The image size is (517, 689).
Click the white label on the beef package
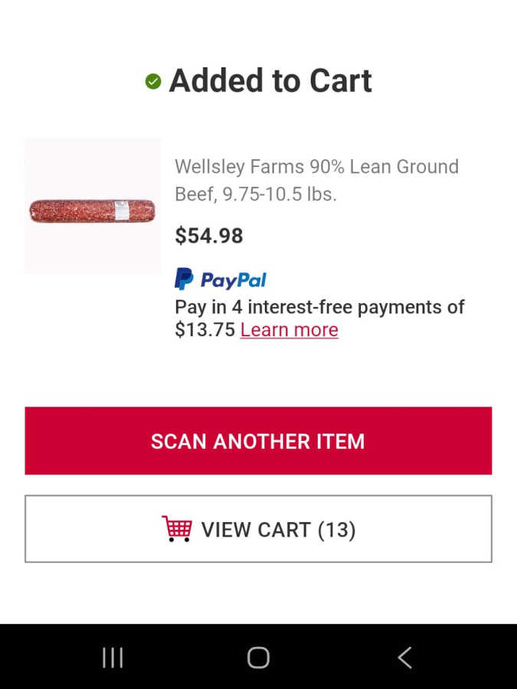(121, 211)
